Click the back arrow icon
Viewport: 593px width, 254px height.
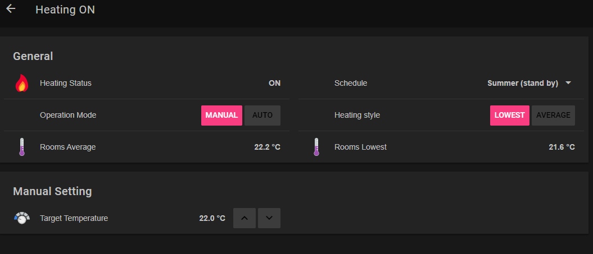point(11,9)
